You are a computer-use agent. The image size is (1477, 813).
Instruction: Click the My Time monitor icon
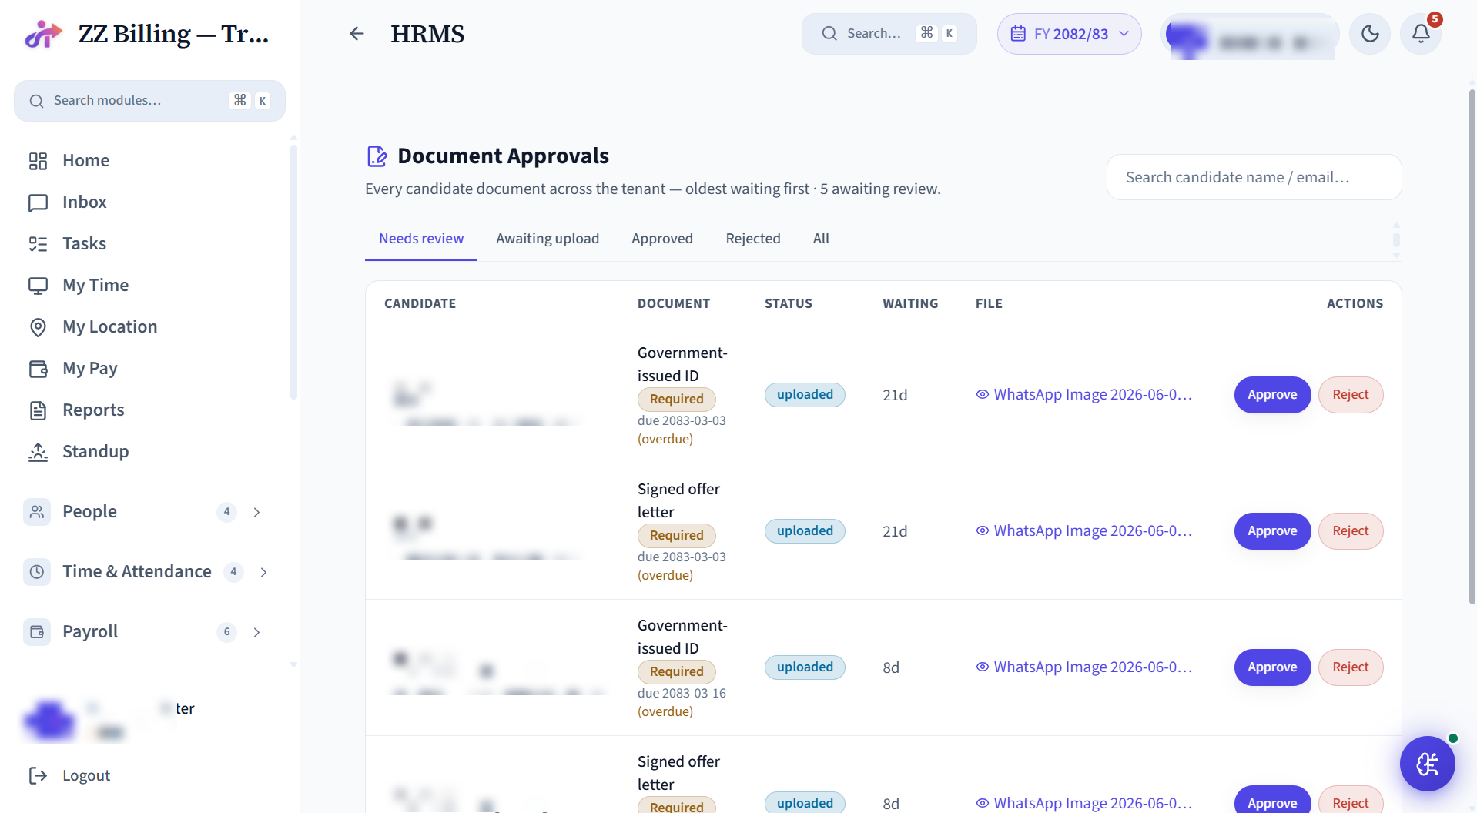point(38,286)
